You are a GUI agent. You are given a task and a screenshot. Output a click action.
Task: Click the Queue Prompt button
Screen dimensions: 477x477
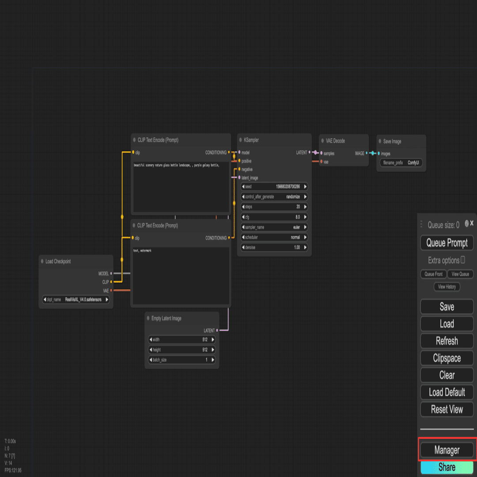click(x=447, y=243)
